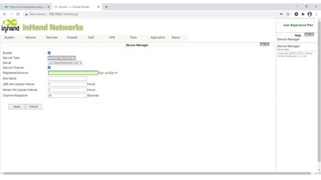
Task: Open the Chrome three-dot menu
Action: (x=316, y=14)
